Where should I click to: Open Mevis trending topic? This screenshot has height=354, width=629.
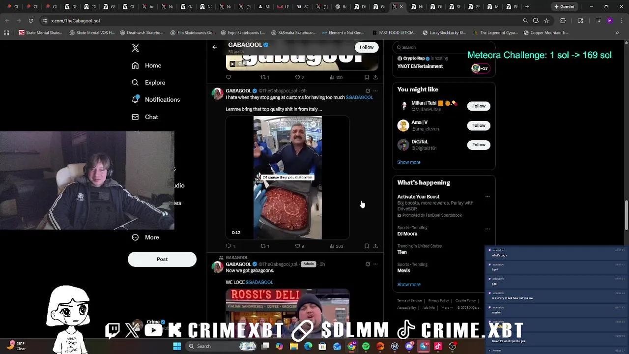click(403, 270)
